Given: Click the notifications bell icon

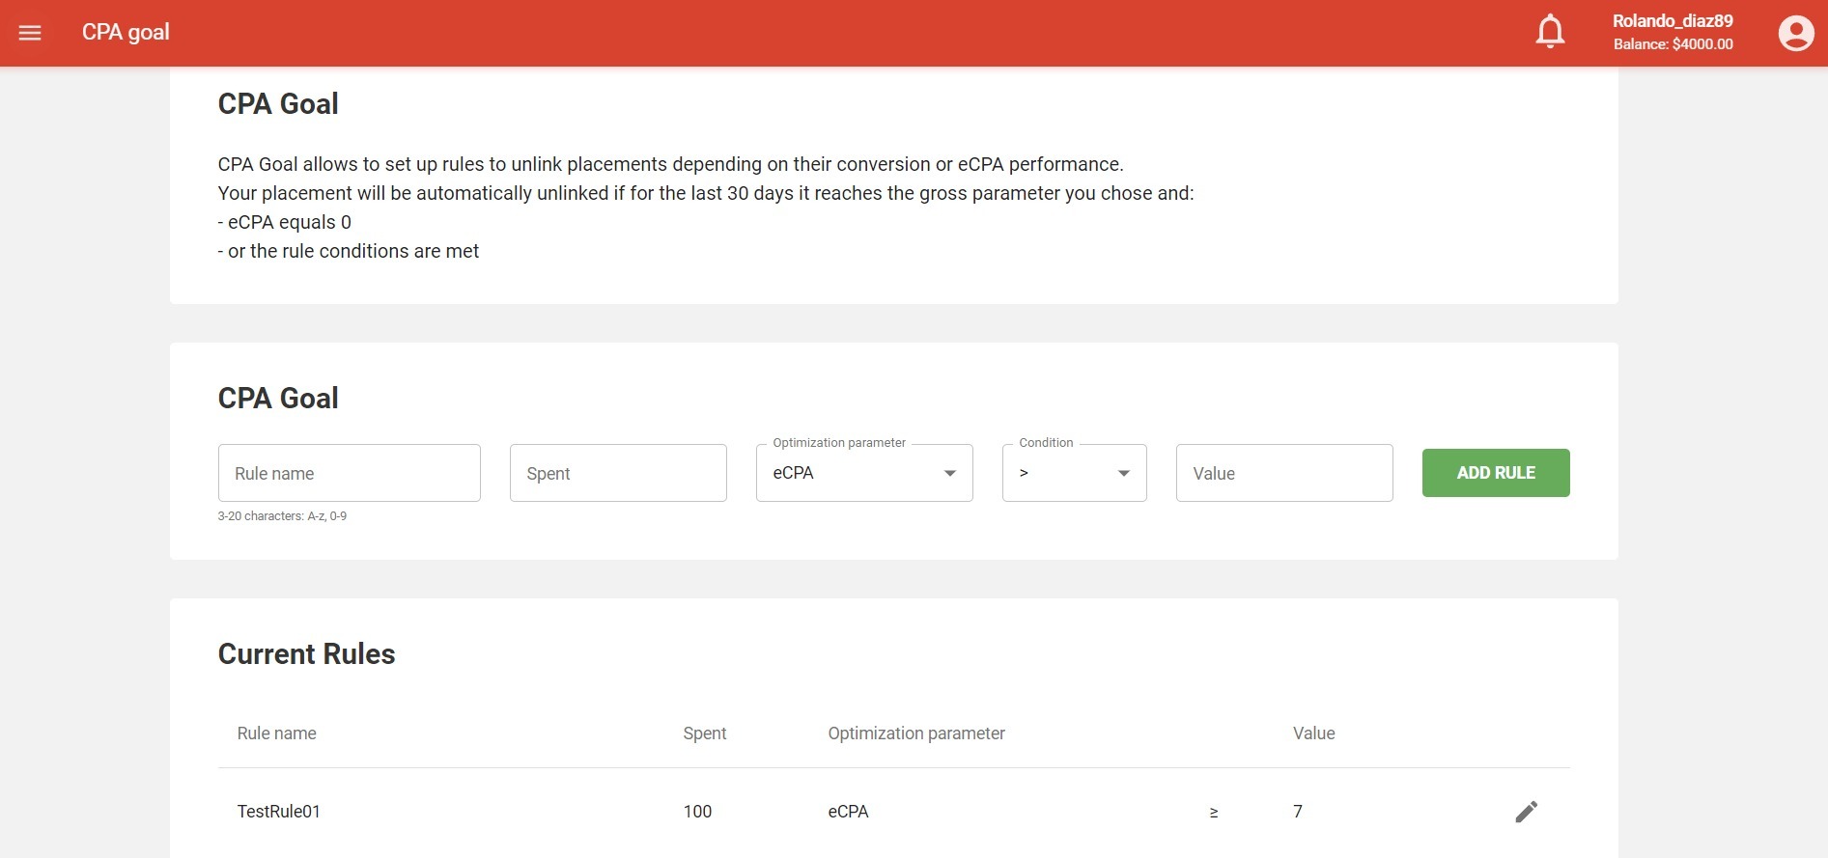Looking at the screenshot, I should point(1550,32).
